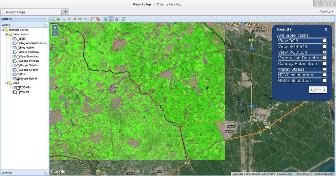Click the Google logo on map
Image resolution: width=336 pixels, height=176 pixels.
[x=58, y=172]
